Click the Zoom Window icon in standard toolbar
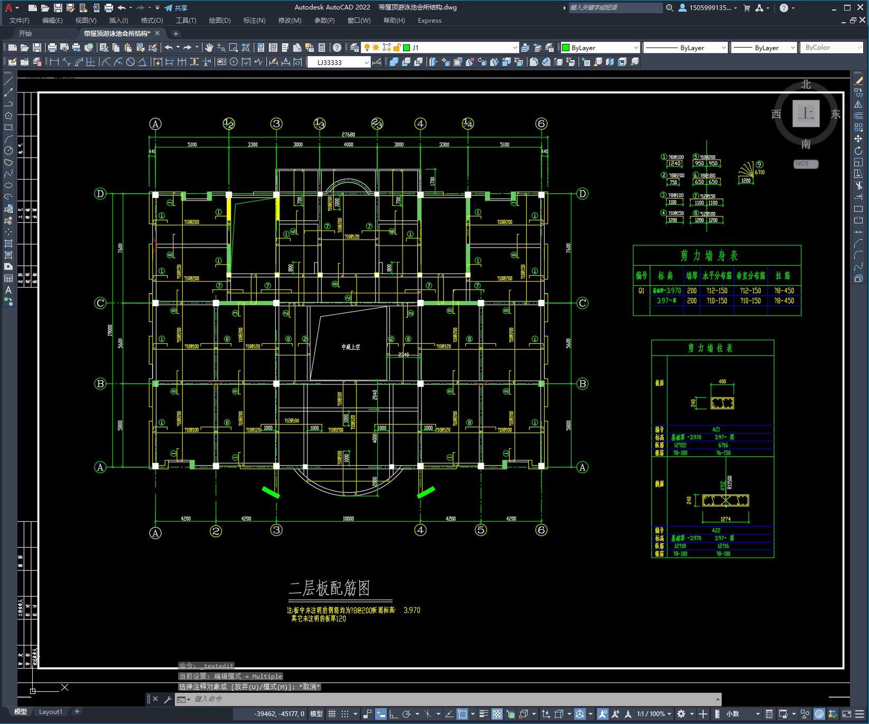The height and width of the screenshot is (724, 869). coord(233,48)
